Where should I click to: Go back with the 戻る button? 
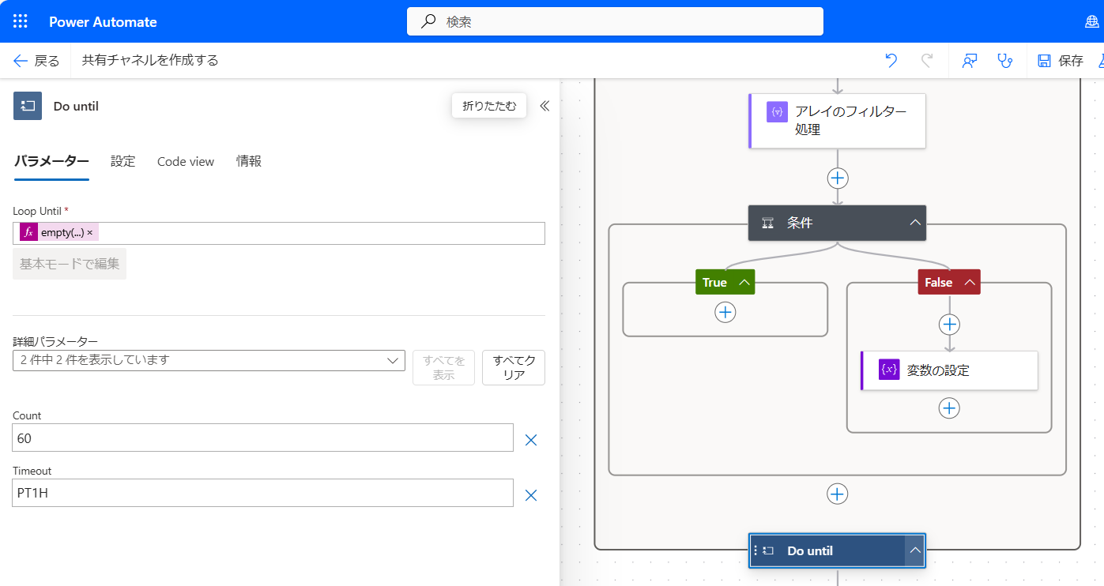pos(36,60)
